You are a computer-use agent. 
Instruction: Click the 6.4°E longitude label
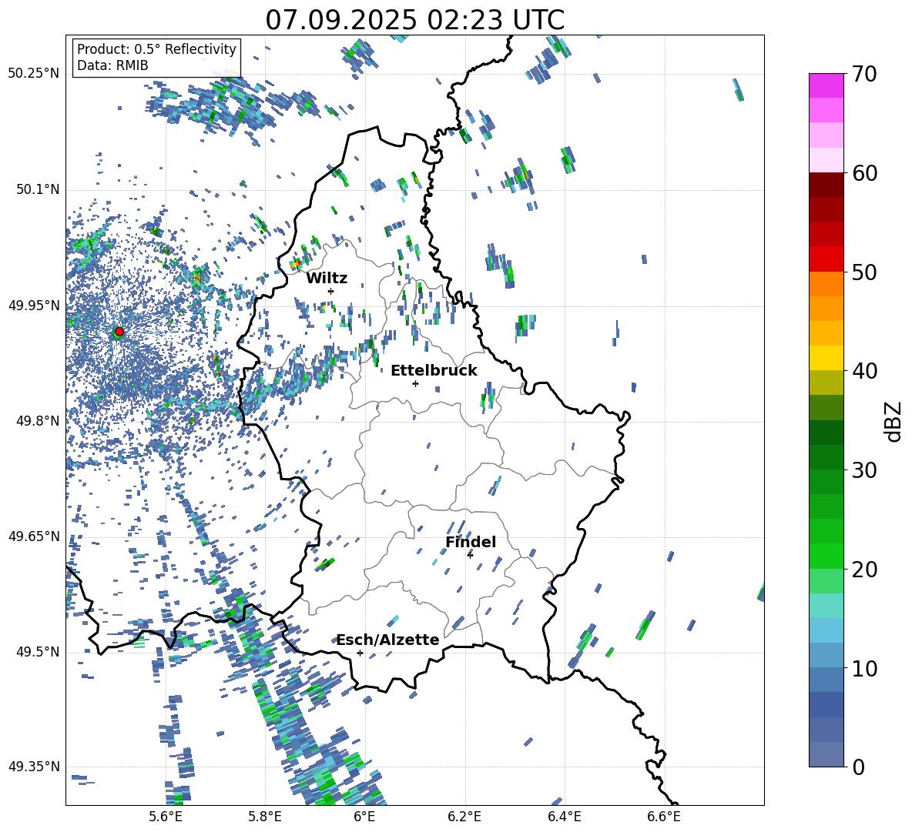coord(564,817)
